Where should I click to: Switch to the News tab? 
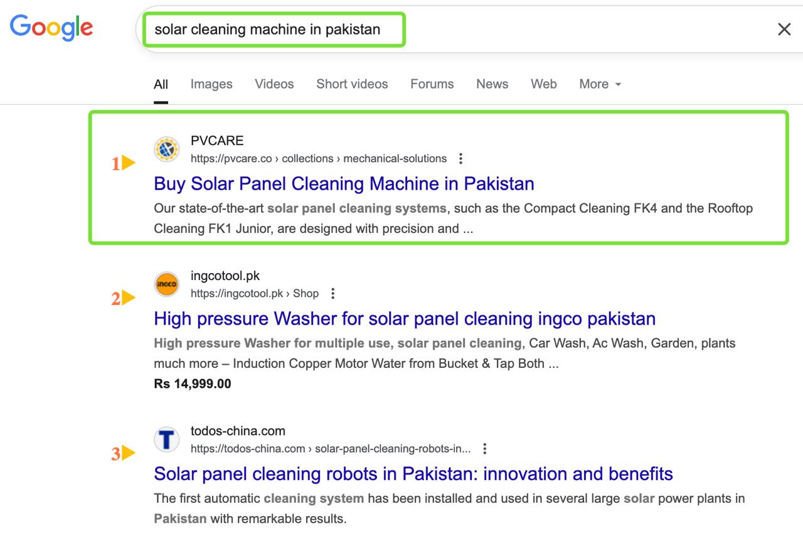(492, 84)
